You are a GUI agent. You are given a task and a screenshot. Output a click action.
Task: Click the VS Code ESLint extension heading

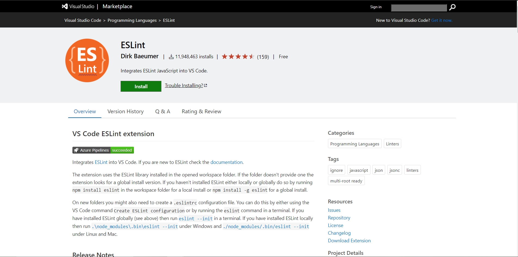[113, 134]
